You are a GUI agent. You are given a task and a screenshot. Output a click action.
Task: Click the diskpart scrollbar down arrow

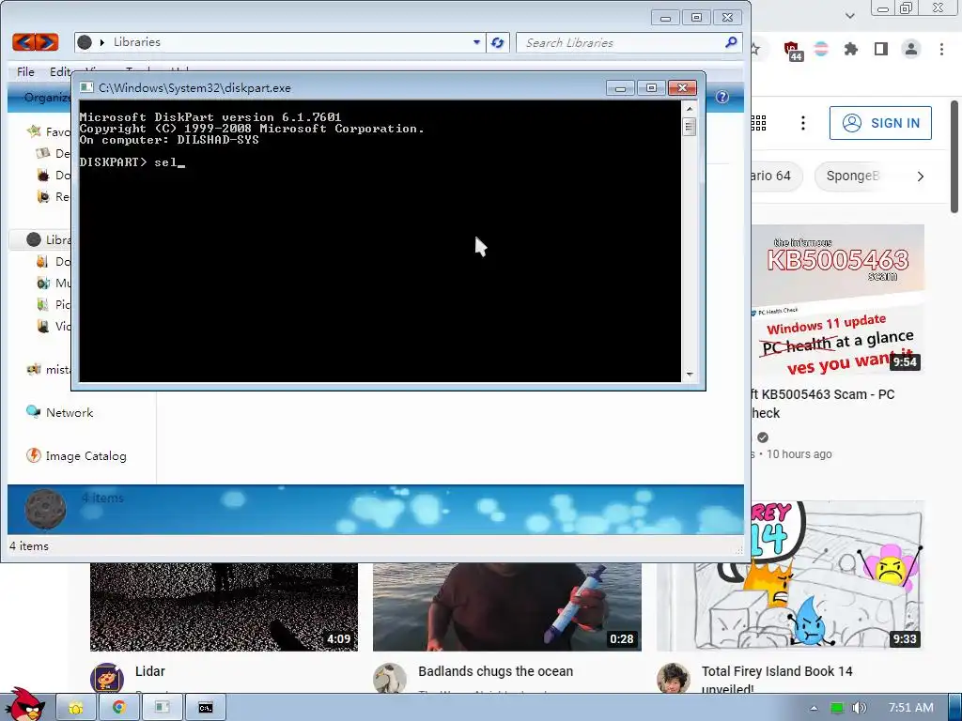pos(689,374)
